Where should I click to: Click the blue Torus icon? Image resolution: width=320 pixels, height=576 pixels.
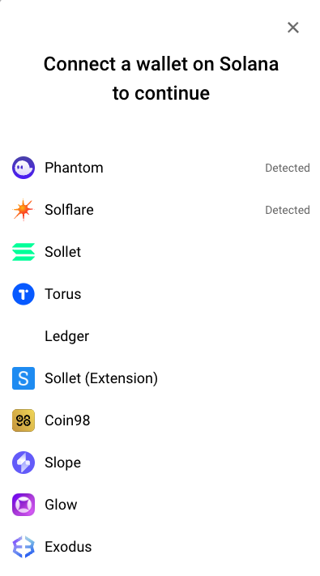23,294
